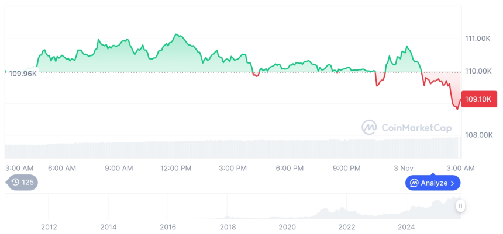This screenshot has width=503, height=234.
Task: Click the 108.00K price axis label
Action: click(x=477, y=135)
